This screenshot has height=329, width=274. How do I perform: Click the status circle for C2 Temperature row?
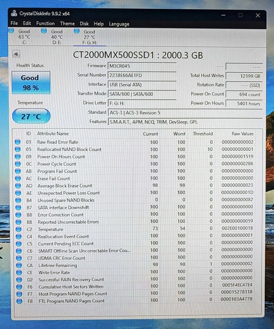pos(19,229)
